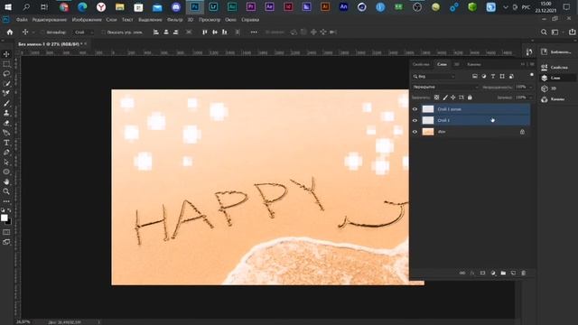Viewport: 578px width, 325px height.
Task: Open the Файл menu
Action: point(22,20)
